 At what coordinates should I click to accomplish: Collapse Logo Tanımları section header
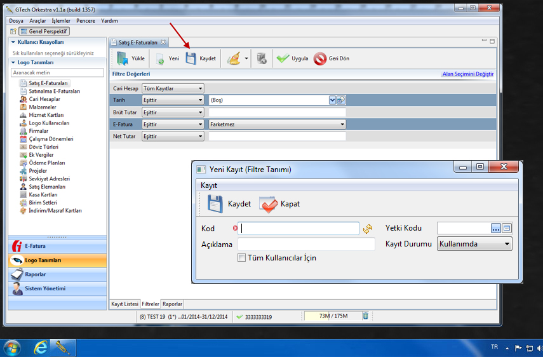point(13,62)
